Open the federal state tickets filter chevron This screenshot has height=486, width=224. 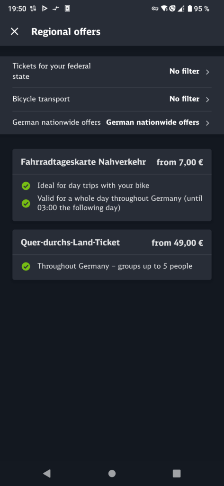pos(207,72)
